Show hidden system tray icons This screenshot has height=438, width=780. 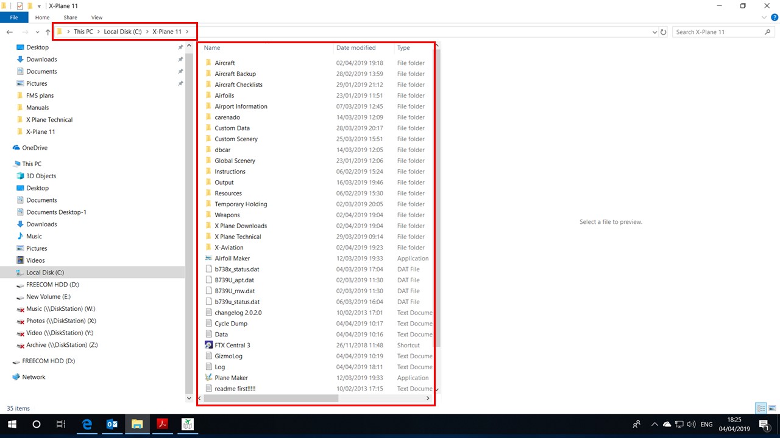tap(654, 424)
